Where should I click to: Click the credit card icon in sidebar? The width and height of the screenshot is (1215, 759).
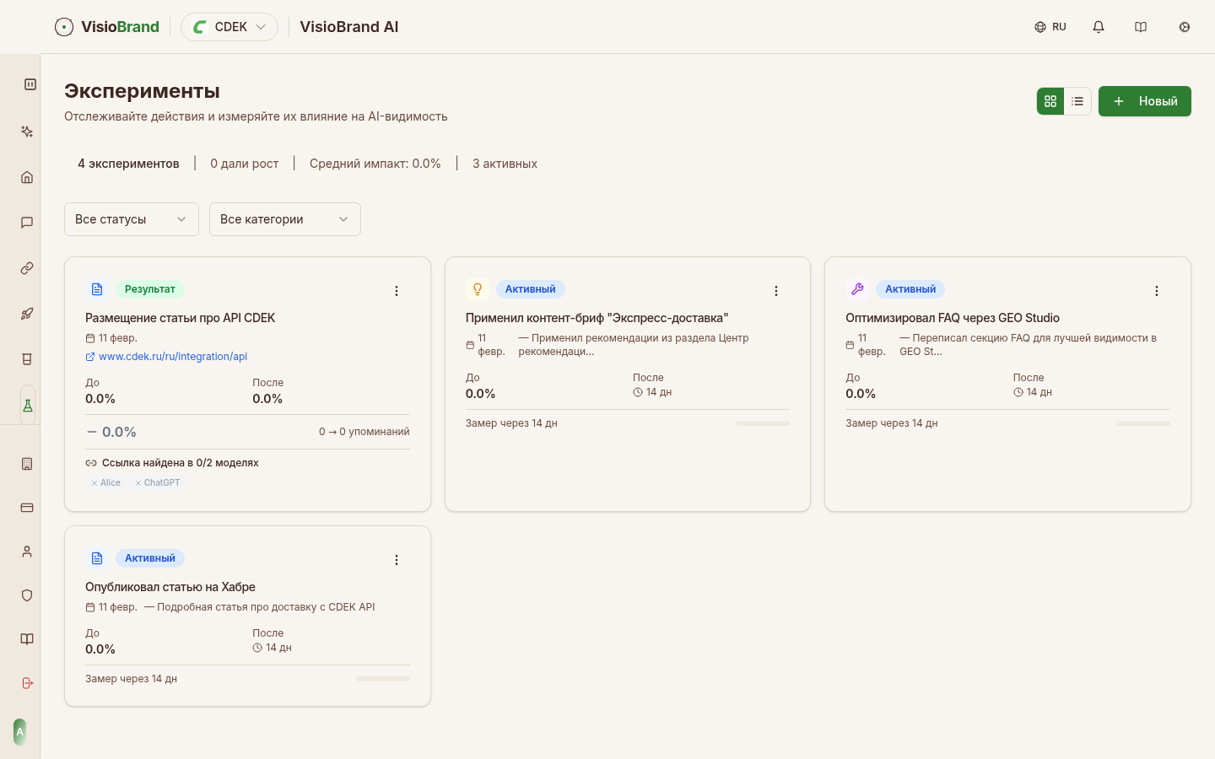point(27,508)
